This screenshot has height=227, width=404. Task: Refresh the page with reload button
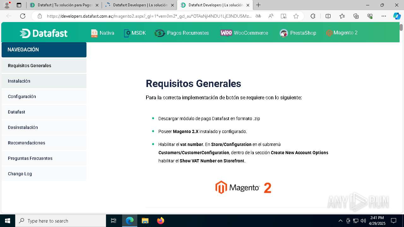coord(23,16)
